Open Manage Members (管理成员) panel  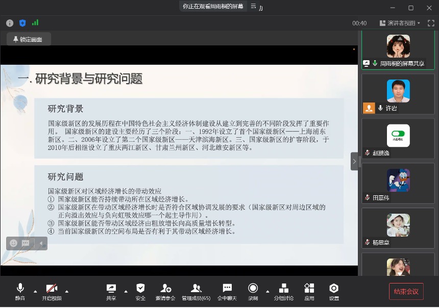196,291
